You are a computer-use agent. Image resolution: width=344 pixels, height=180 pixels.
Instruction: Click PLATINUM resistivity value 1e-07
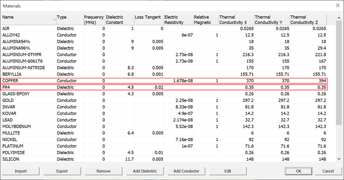point(187,146)
